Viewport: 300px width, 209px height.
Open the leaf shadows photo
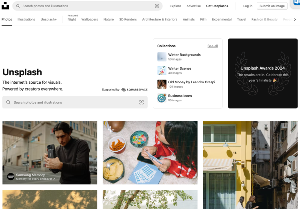(50, 199)
